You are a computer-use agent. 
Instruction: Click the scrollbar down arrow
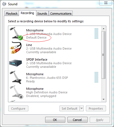click(x=104, y=99)
